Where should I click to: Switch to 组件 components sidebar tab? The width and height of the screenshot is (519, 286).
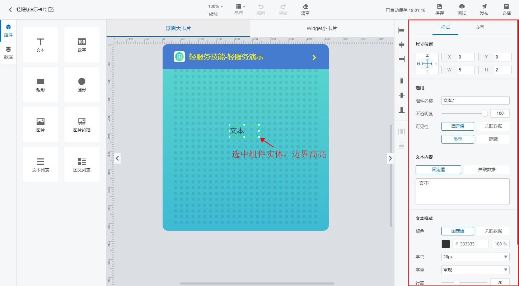click(8, 31)
